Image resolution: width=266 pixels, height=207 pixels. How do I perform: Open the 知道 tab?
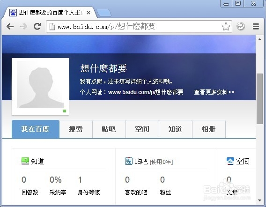176,129
